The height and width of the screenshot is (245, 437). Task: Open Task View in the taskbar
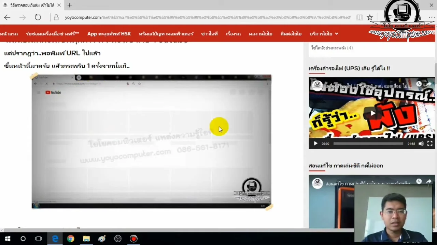[x=39, y=239]
